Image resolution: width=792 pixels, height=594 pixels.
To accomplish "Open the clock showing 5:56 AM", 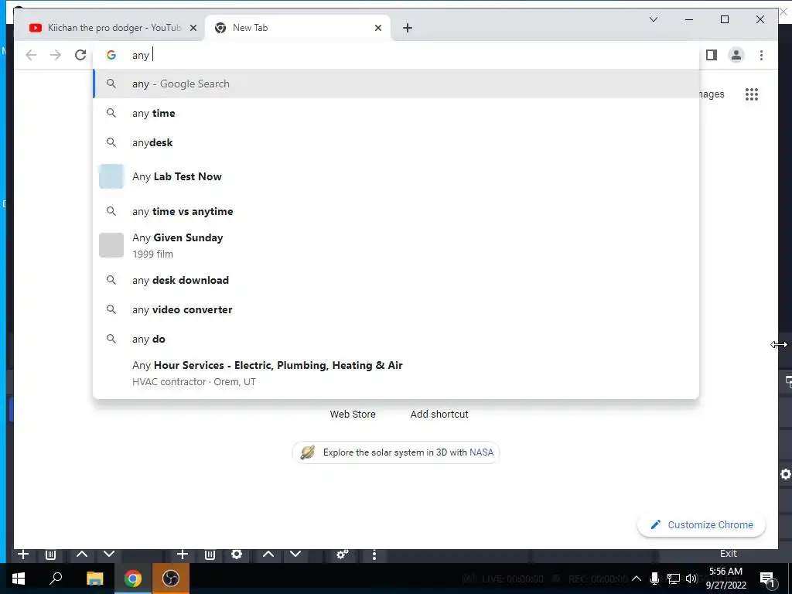I will pyautogui.click(x=725, y=579).
